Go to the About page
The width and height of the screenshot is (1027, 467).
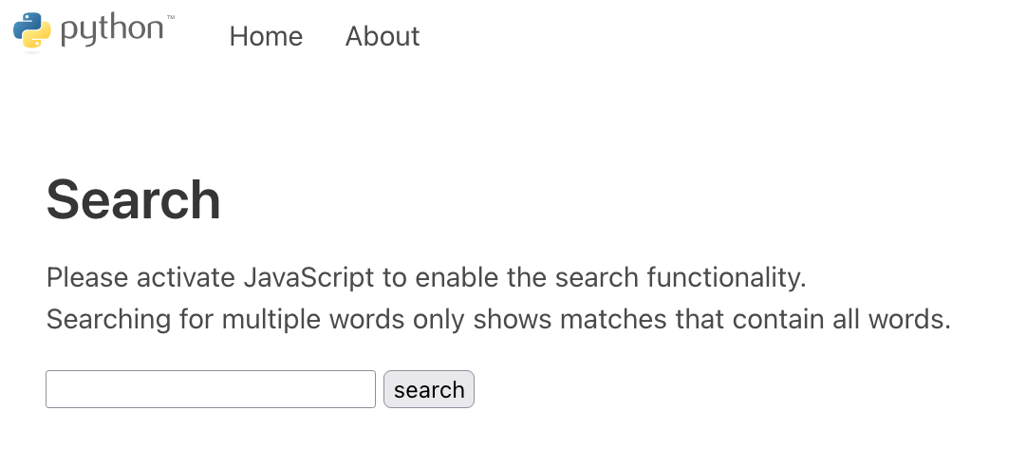click(382, 36)
